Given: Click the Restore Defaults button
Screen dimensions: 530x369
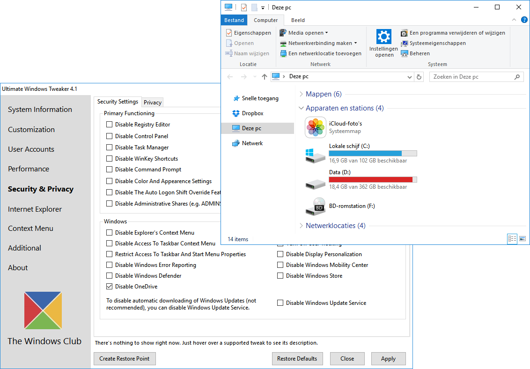Looking at the screenshot, I should click(297, 359).
